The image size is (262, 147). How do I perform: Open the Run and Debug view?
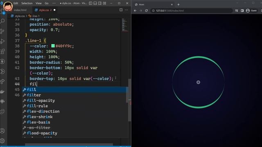(2, 41)
